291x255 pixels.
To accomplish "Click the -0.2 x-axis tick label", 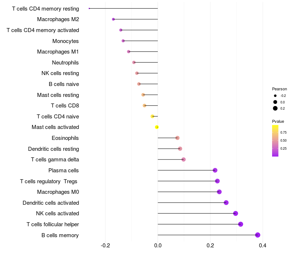I will pos(105,246).
